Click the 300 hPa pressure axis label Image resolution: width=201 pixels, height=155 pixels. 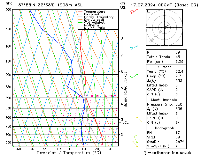point(9,10)
